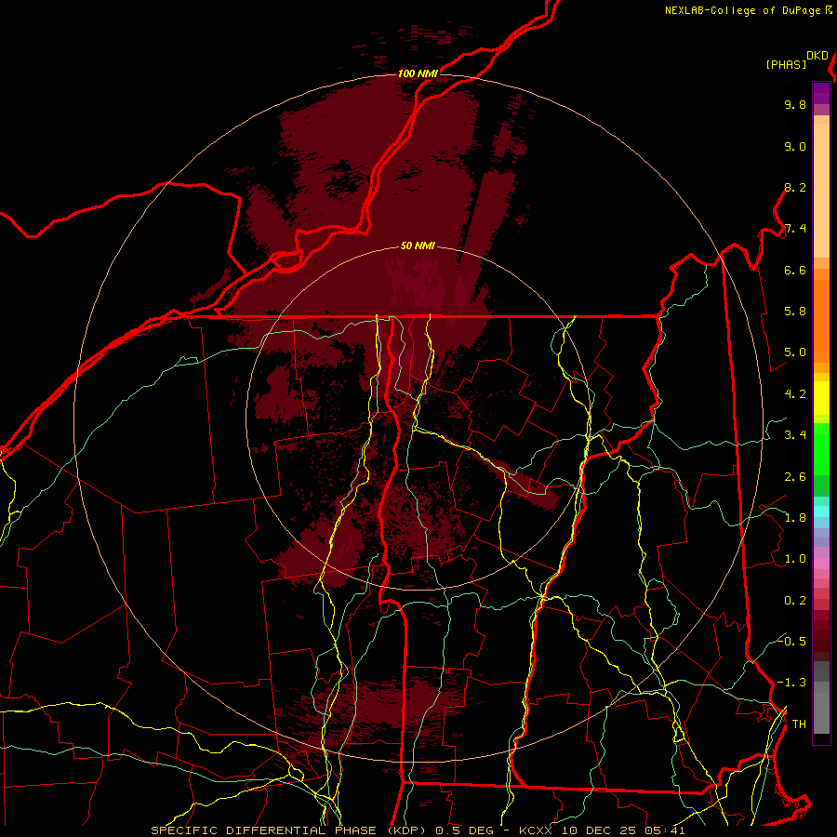837x837 pixels.
Task: Click the 9.8 scale value
Action: 795,105
